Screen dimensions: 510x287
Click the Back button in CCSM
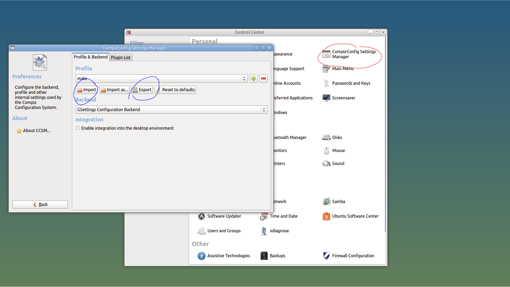pyautogui.click(x=40, y=204)
